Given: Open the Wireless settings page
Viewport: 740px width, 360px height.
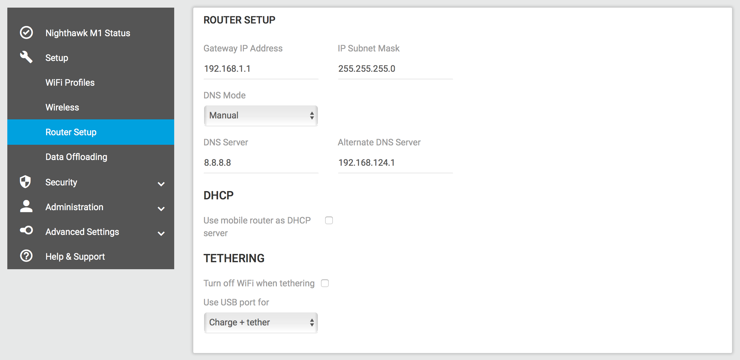Looking at the screenshot, I should pos(62,107).
